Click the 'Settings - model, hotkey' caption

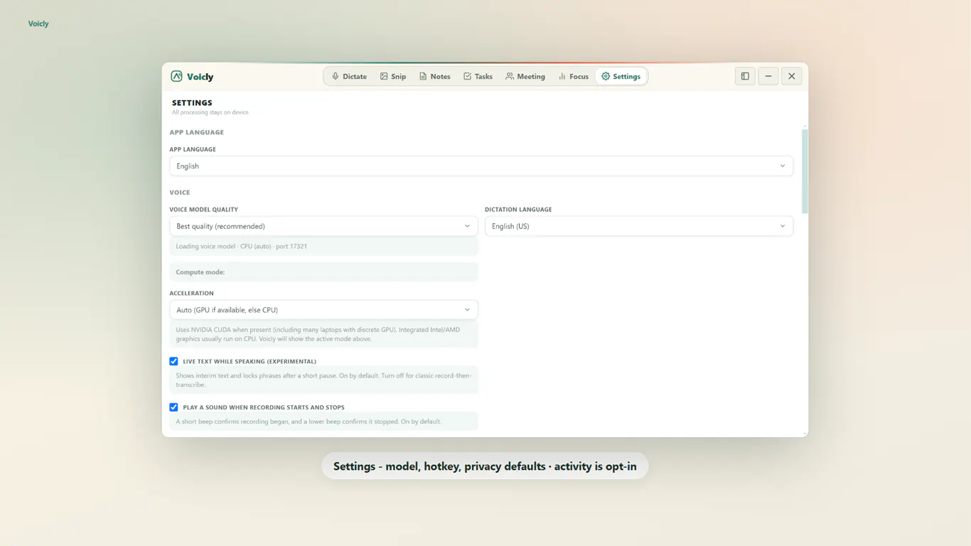(485, 466)
